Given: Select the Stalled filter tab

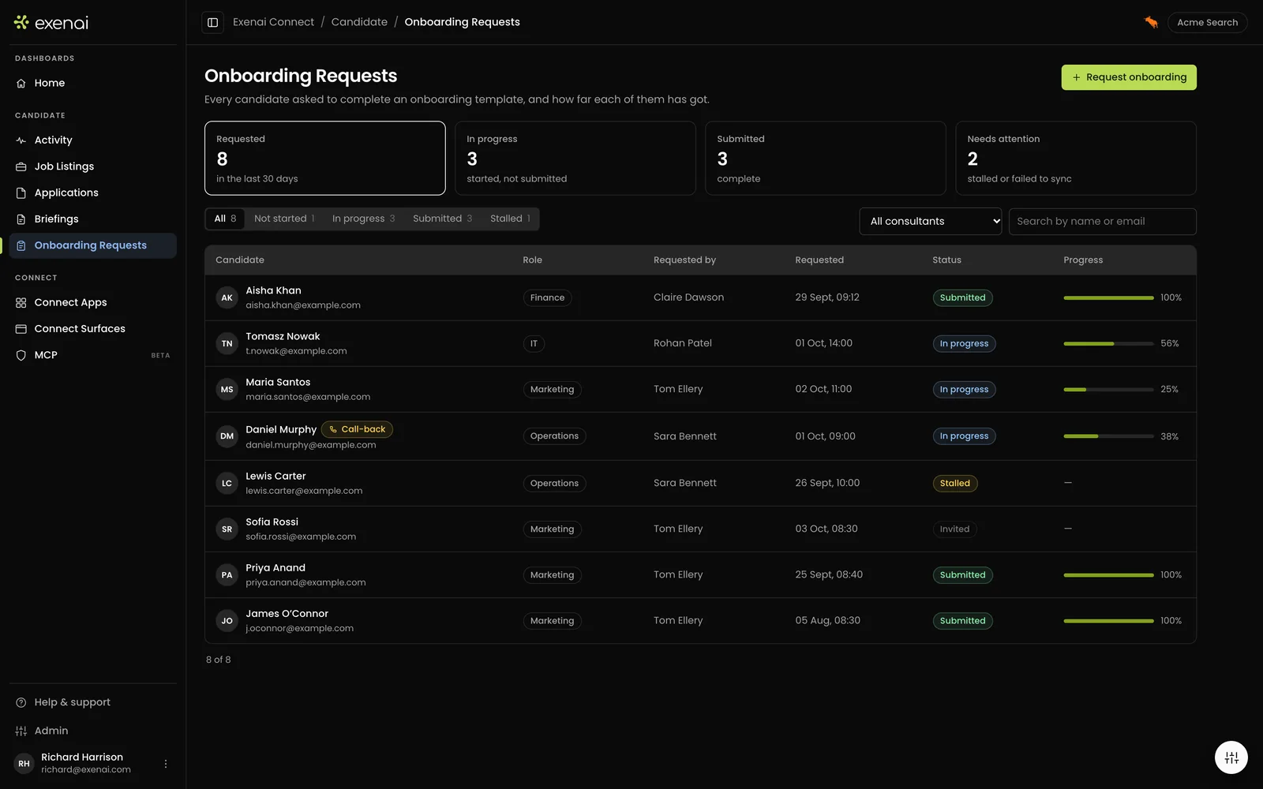Looking at the screenshot, I should click(x=510, y=219).
